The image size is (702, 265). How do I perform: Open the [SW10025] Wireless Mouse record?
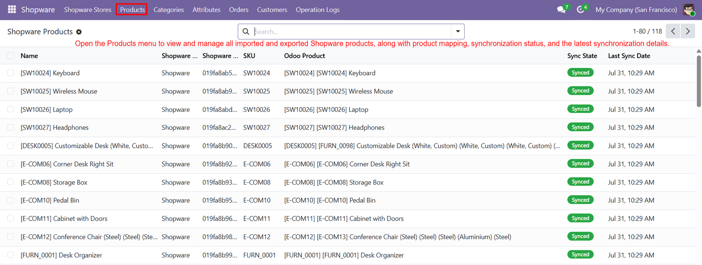click(59, 91)
